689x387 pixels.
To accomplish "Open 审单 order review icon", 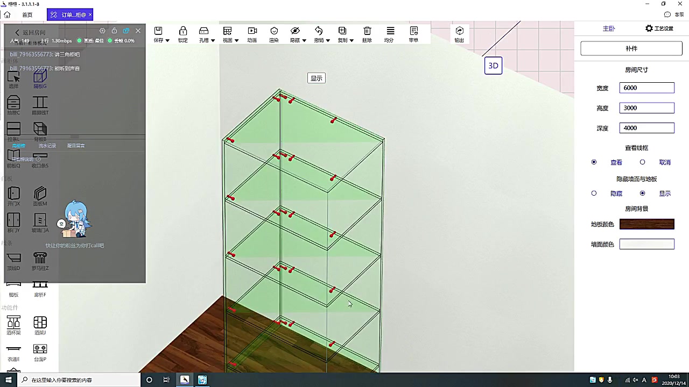I will coord(414,31).
